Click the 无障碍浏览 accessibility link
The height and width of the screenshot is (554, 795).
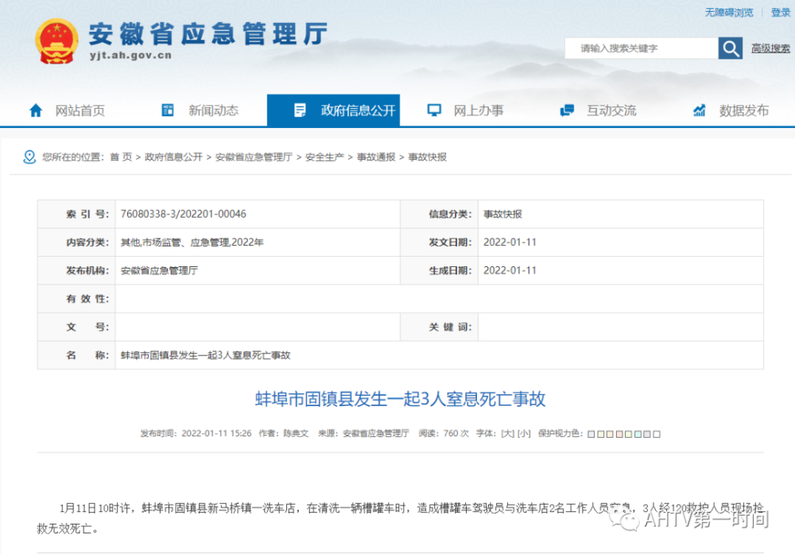(x=729, y=12)
